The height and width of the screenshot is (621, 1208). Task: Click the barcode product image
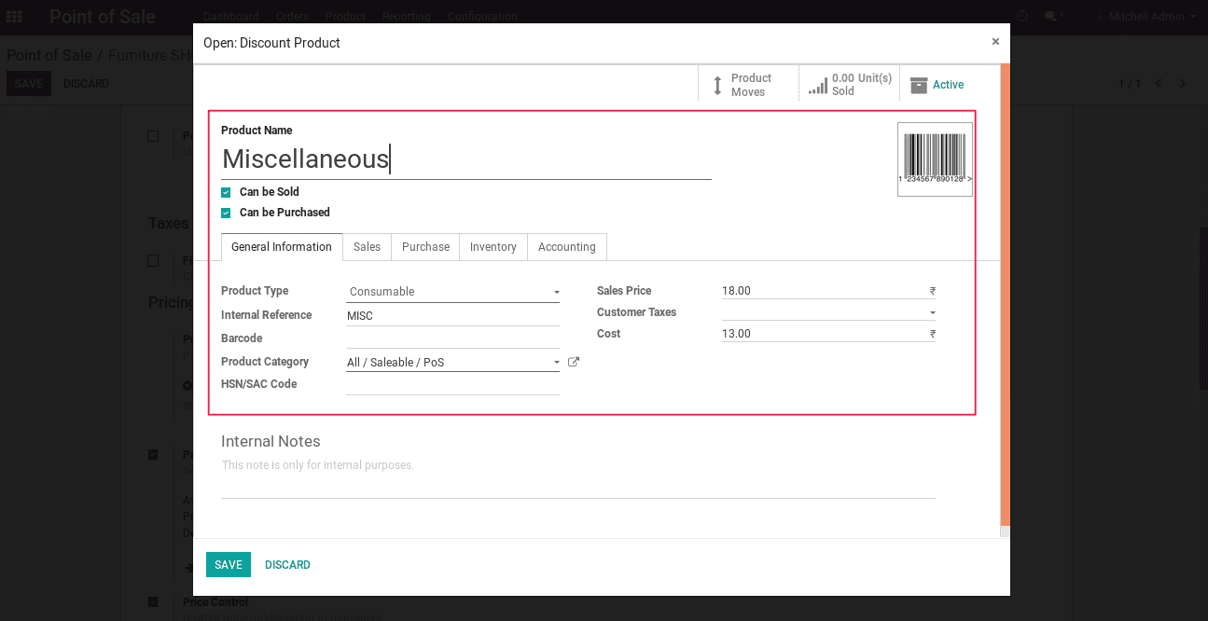pos(935,159)
